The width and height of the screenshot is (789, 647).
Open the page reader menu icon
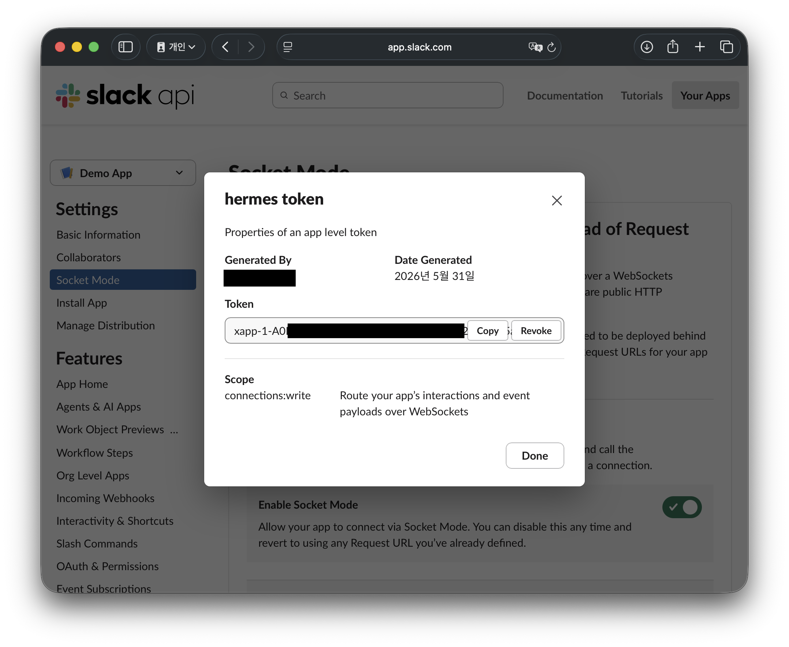click(288, 47)
